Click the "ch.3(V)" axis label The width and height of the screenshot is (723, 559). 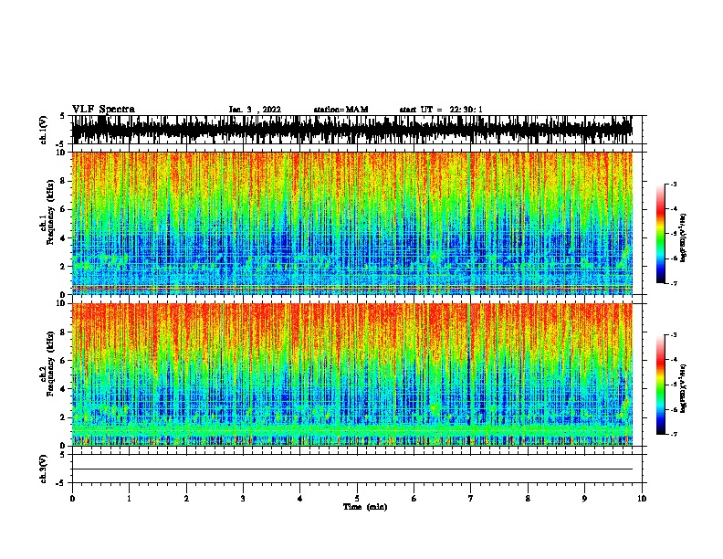point(43,469)
